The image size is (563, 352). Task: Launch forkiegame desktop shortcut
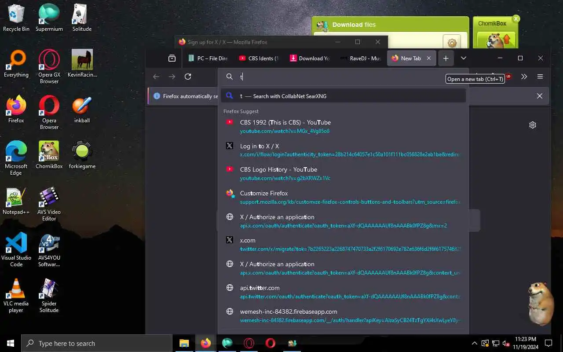coord(82,155)
